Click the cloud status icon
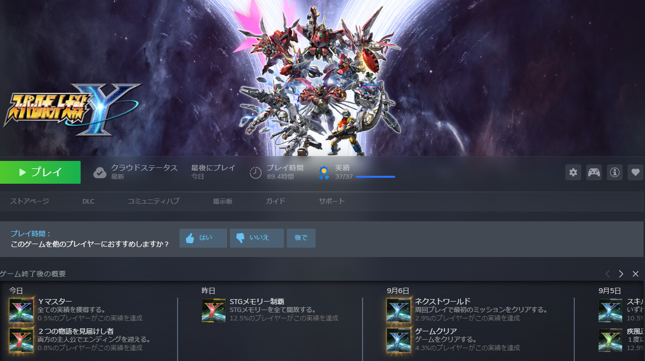This screenshot has height=361, width=645. tap(100, 172)
